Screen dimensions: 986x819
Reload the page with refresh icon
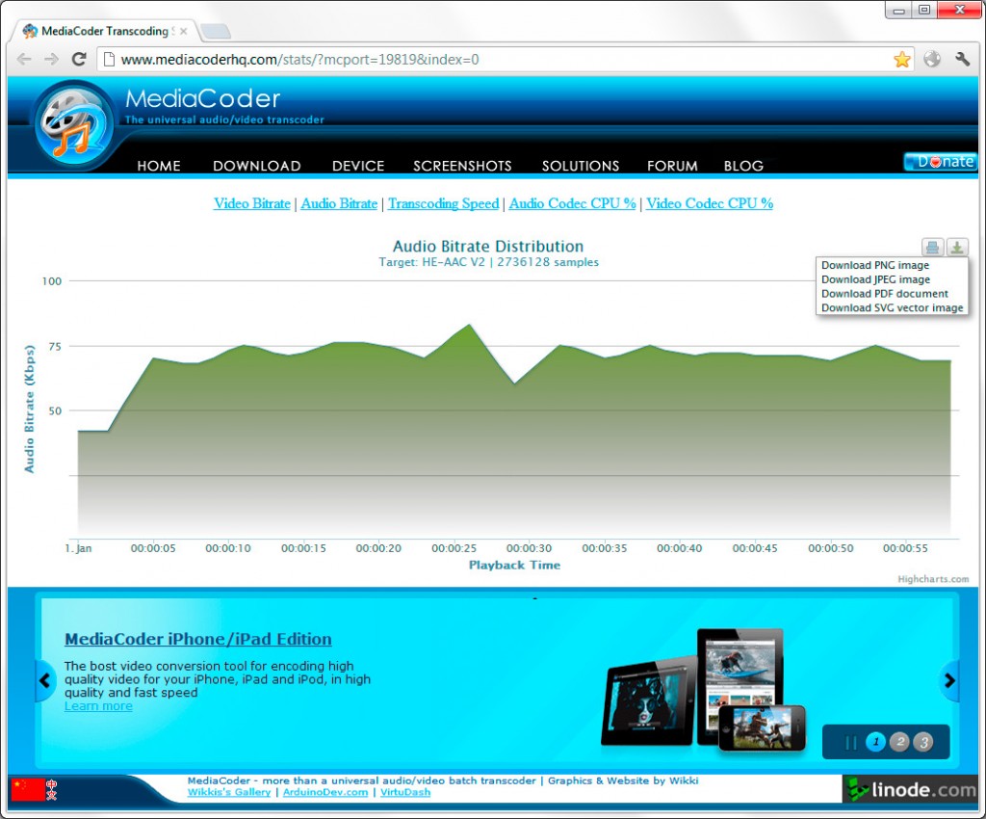click(79, 59)
